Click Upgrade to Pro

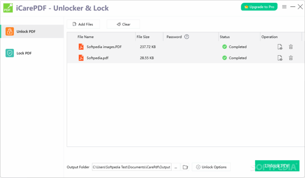[259, 7]
